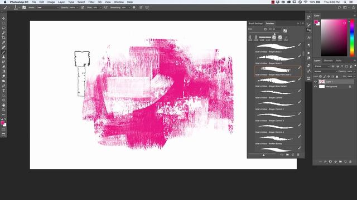The image size is (357, 200).
Task: Select the Eraser tool
Action: click(x=3, y=67)
